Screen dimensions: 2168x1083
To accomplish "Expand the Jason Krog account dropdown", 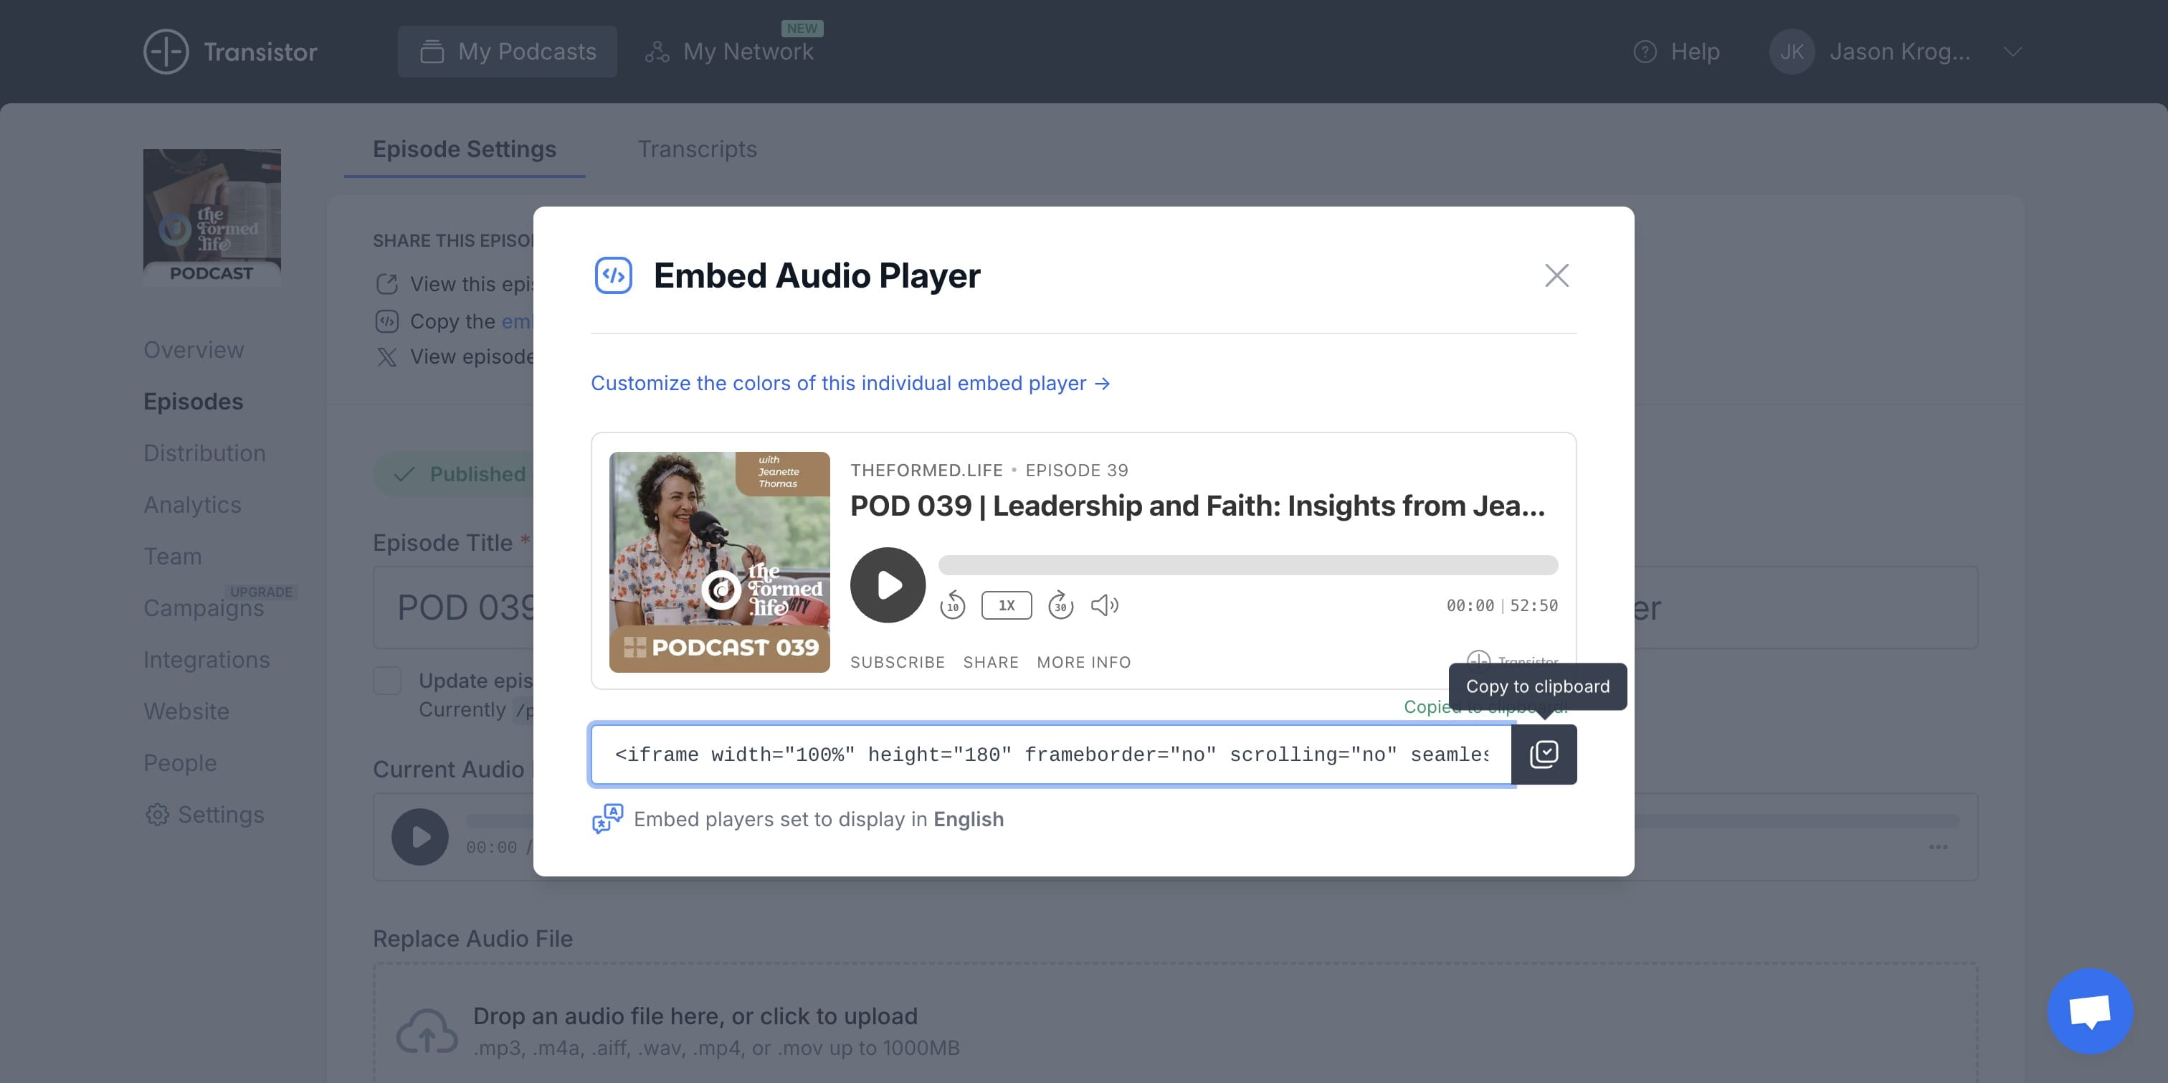I will [2013, 52].
